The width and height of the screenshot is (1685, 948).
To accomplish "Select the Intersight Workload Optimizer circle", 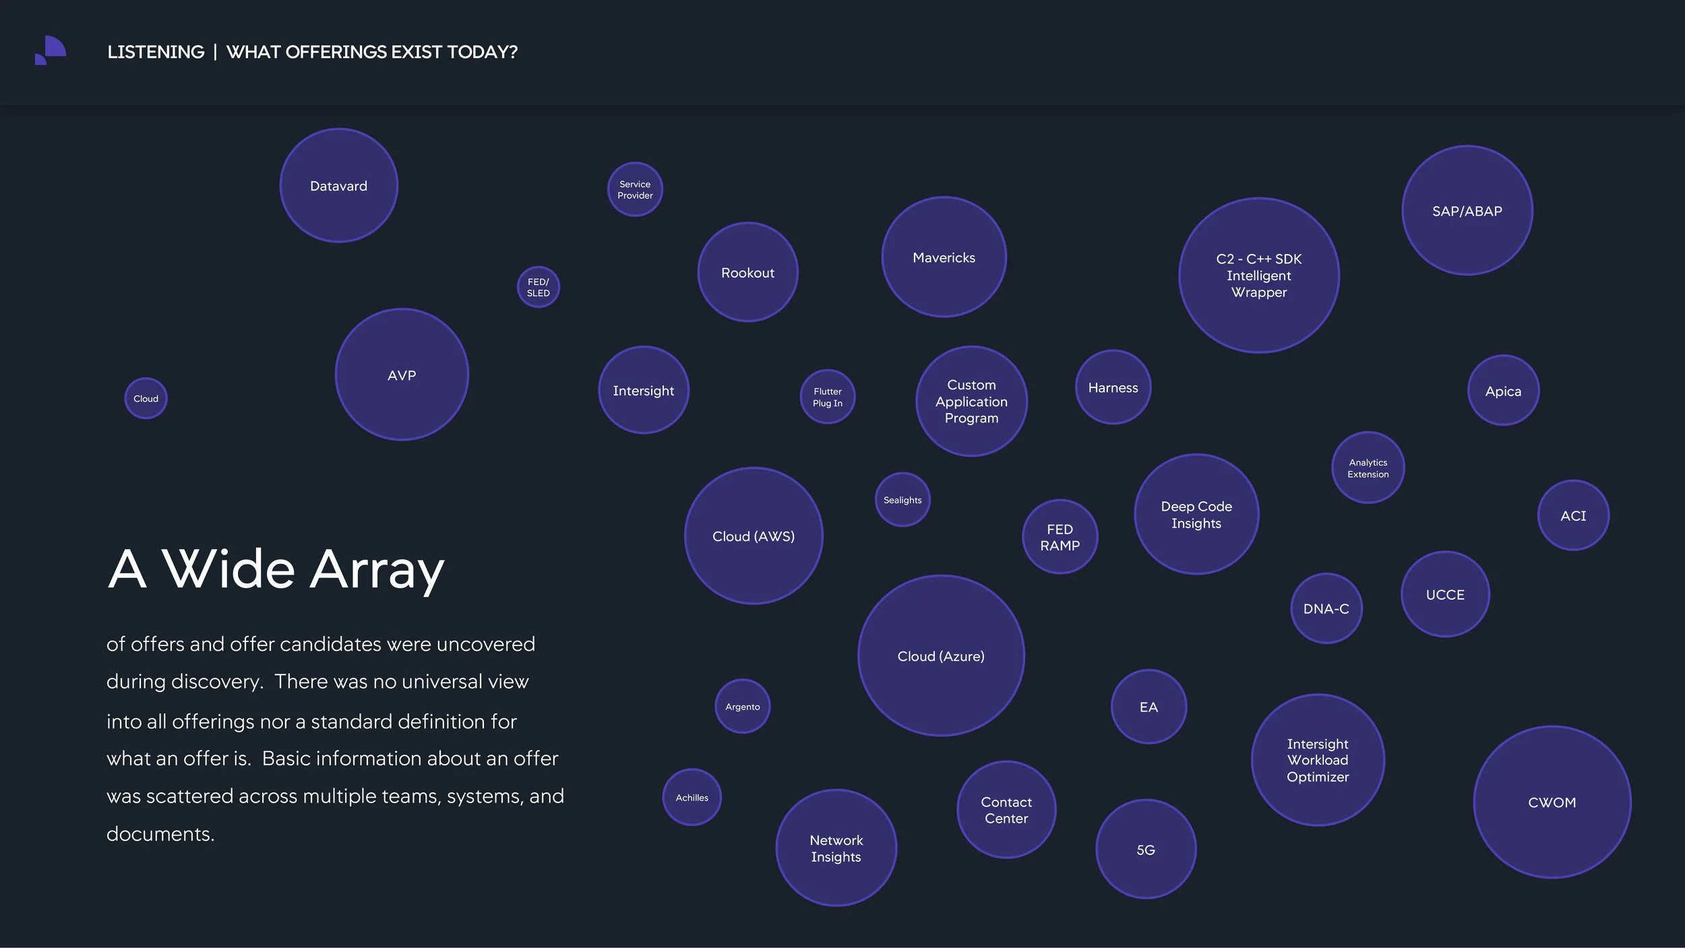I will [1317, 759].
